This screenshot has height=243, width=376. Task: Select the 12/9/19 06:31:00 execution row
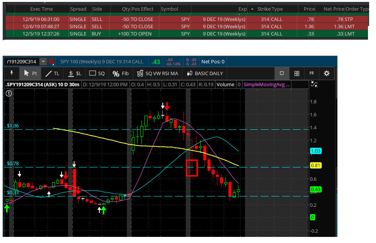coord(186,19)
